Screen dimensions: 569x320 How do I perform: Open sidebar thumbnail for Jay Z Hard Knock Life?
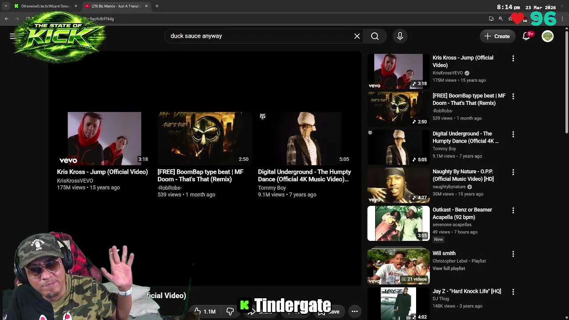[x=398, y=304]
